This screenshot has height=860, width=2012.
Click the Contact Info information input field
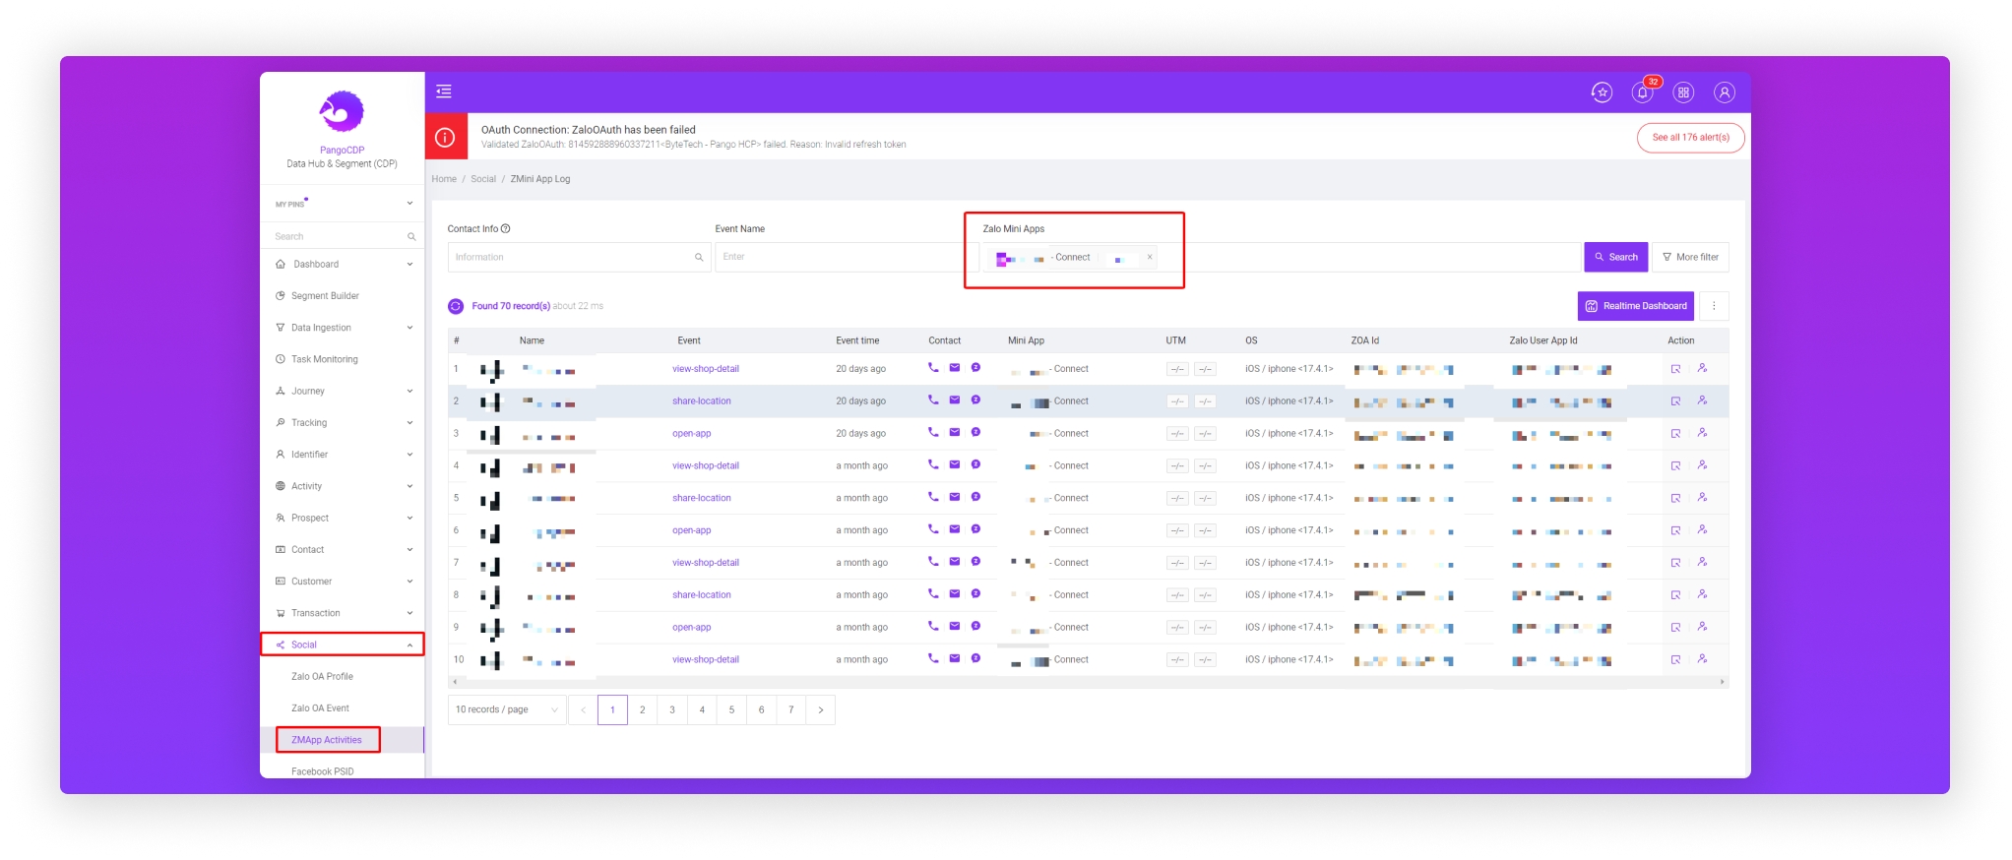coord(573,258)
